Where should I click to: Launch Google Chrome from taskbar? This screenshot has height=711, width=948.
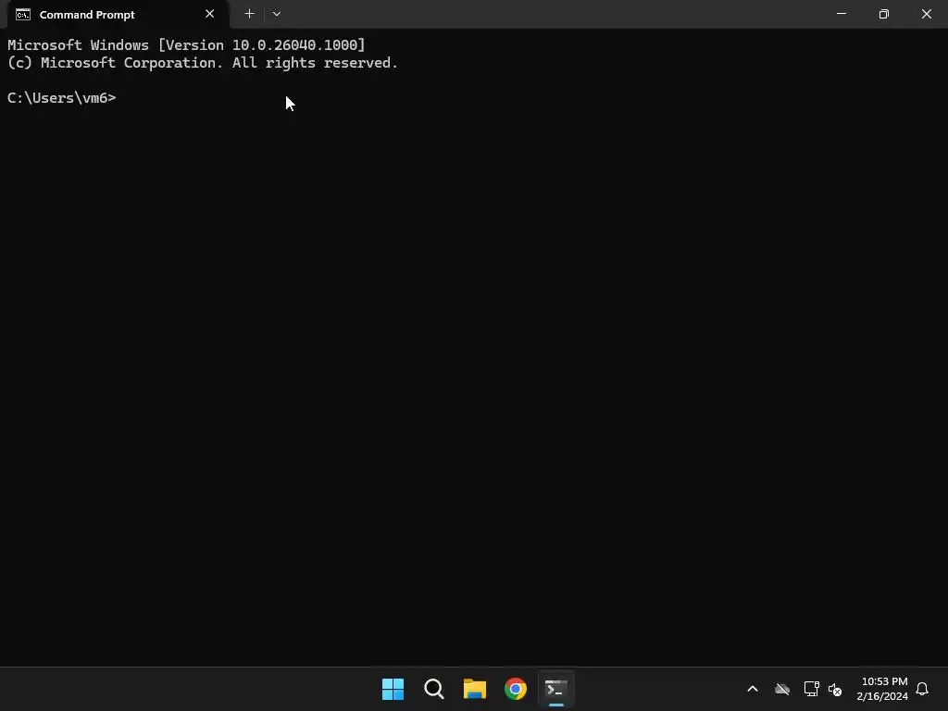(516, 689)
